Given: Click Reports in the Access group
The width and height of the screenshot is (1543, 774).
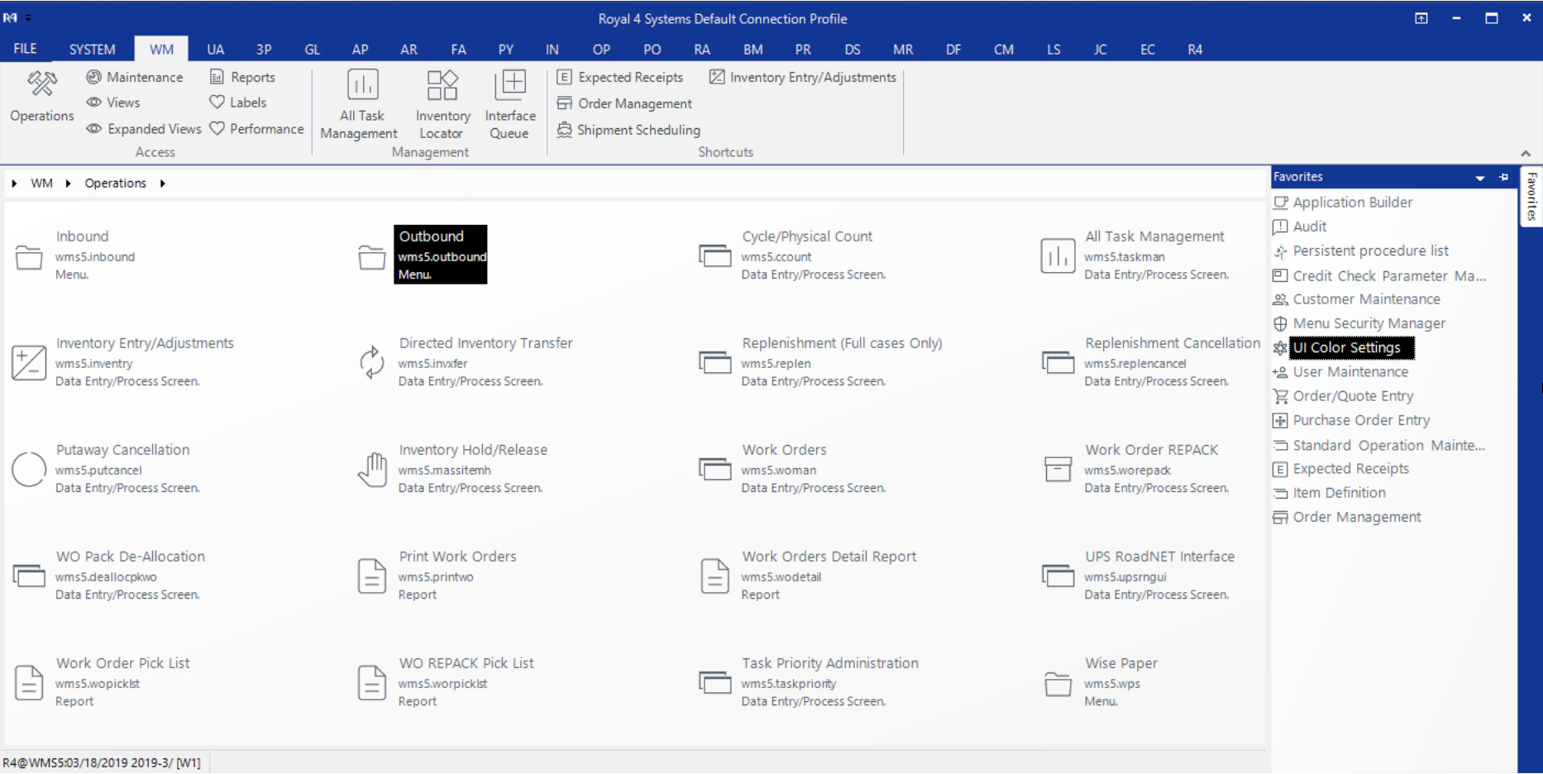Looking at the screenshot, I should tap(242, 77).
